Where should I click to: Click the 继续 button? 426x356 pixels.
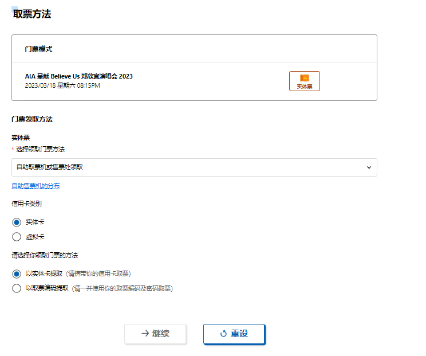(x=156, y=334)
